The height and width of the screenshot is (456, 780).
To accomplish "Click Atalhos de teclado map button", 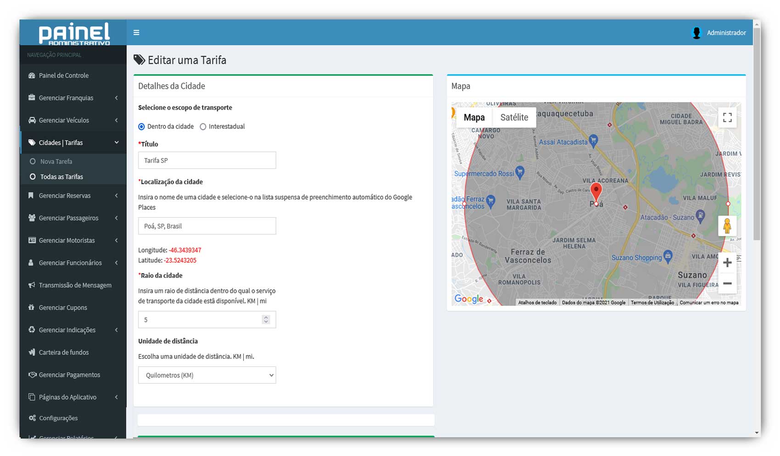I will click(x=537, y=303).
